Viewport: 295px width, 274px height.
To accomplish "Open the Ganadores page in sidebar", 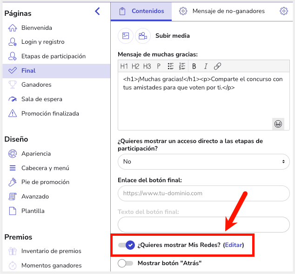I will 36,85.
